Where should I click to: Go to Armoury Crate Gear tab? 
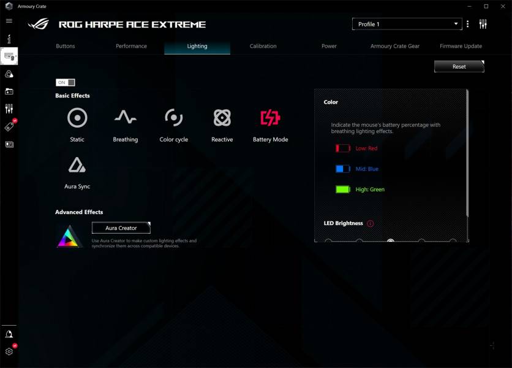pyautogui.click(x=395, y=46)
